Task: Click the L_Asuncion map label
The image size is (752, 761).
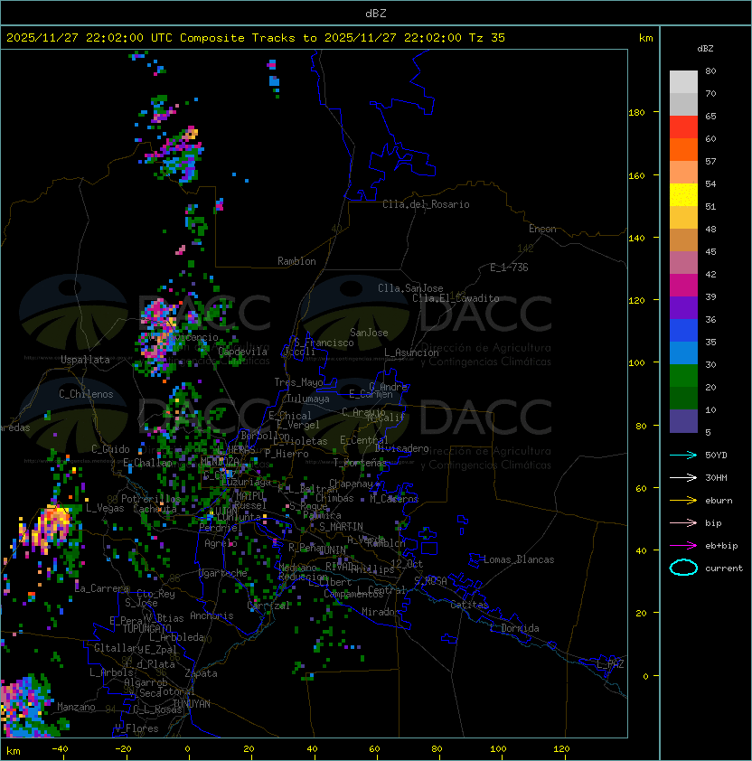Action: coord(411,352)
